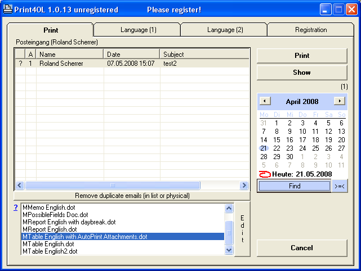
Task: Select April 21 in the calendar
Action: [264, 148]
